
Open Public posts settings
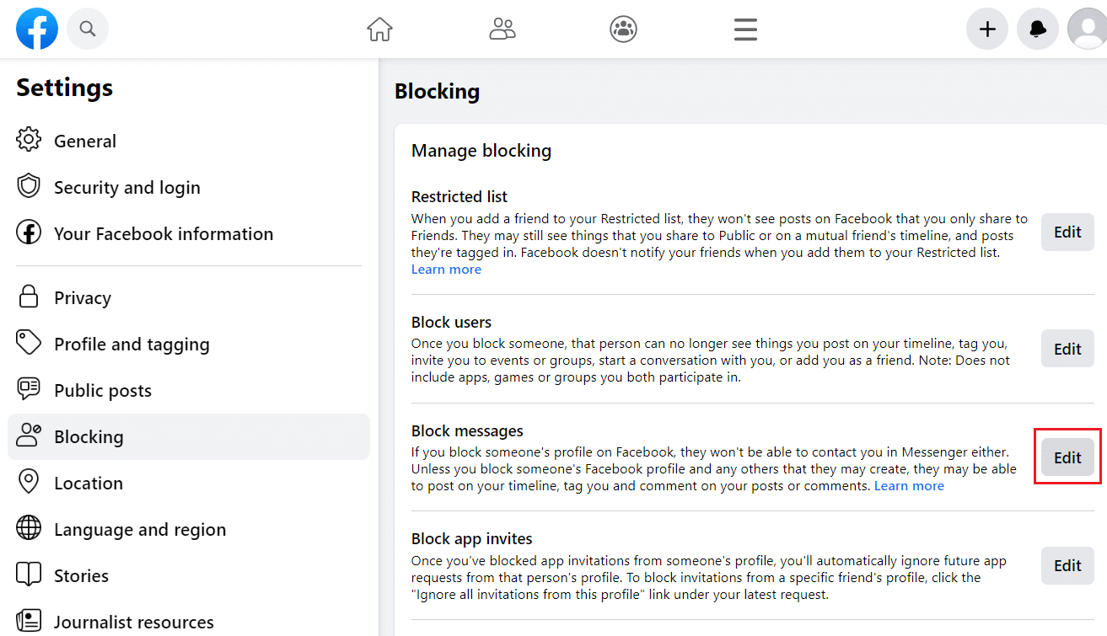[189, 390]
